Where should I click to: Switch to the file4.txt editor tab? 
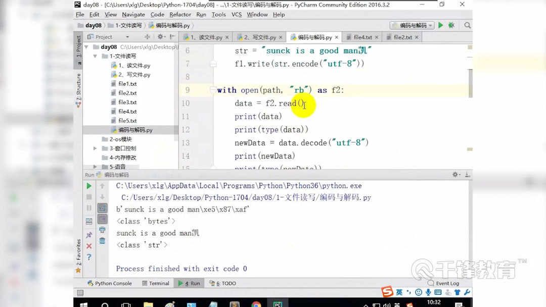(362, 37)
